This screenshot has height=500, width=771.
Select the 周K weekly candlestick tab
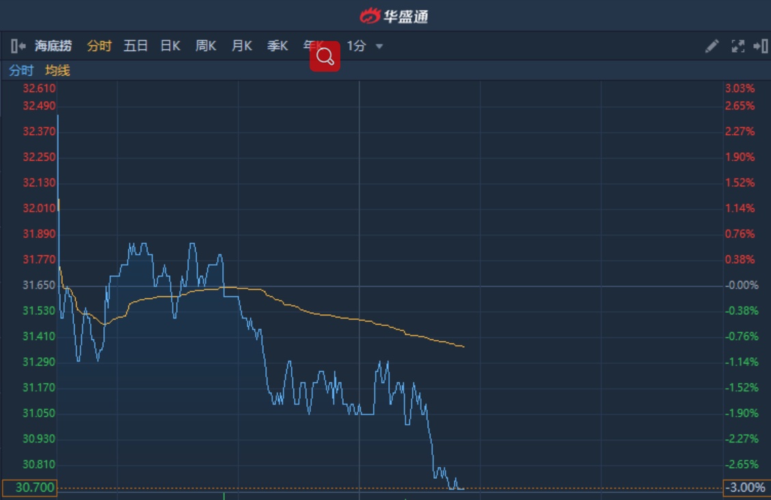pyautogui.click(x=206, y=46)
